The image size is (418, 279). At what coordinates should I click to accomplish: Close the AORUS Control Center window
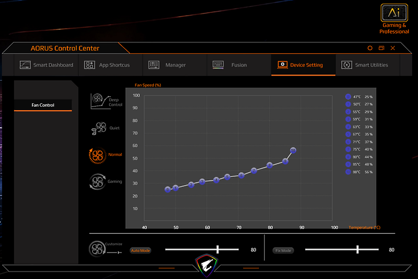click(x=392, y=48)
